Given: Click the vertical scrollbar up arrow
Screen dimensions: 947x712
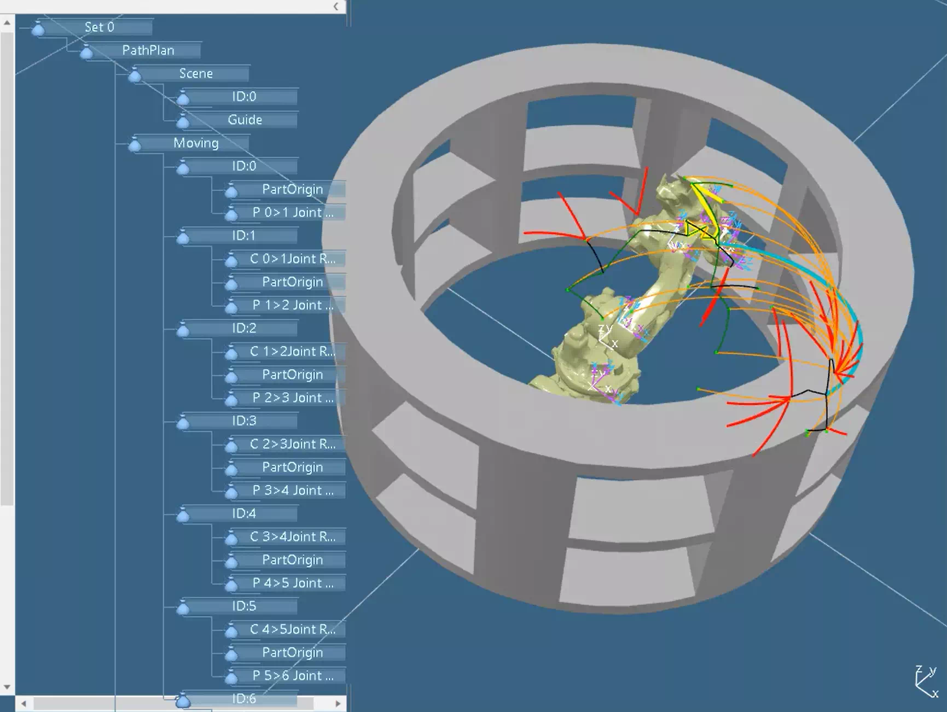Looking at the screenshot, I should tap(7, 23).
